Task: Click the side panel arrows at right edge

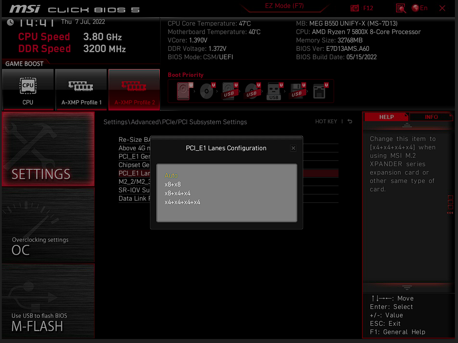Action: 450,213
